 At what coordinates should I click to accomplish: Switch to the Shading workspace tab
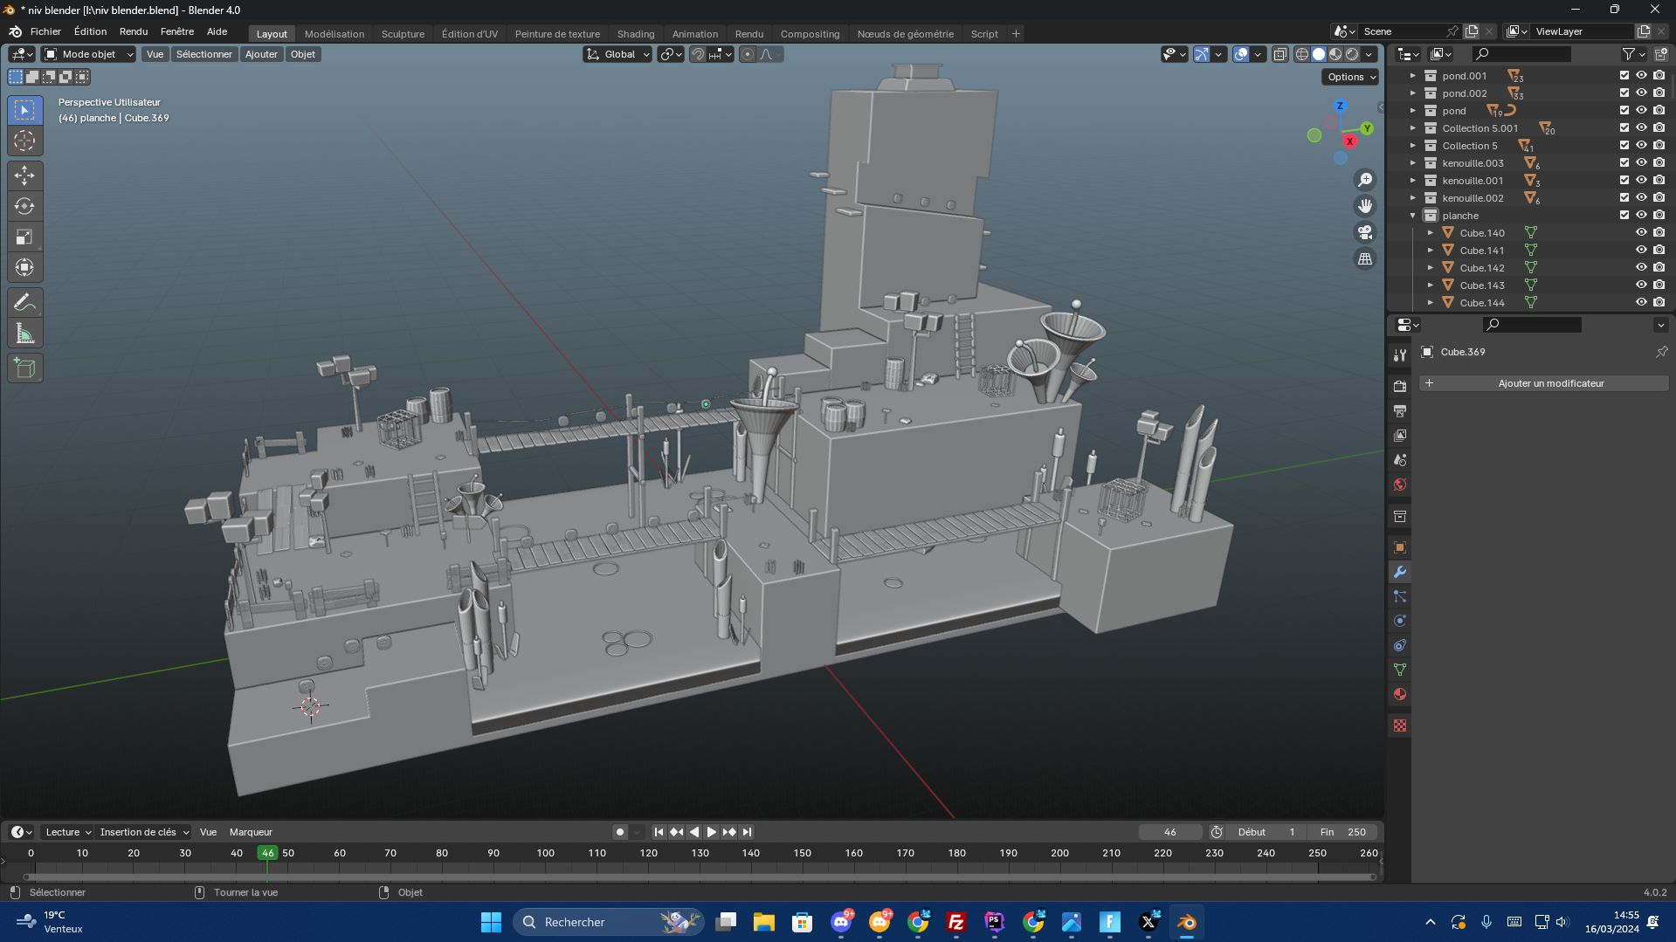tap(636, 33)
